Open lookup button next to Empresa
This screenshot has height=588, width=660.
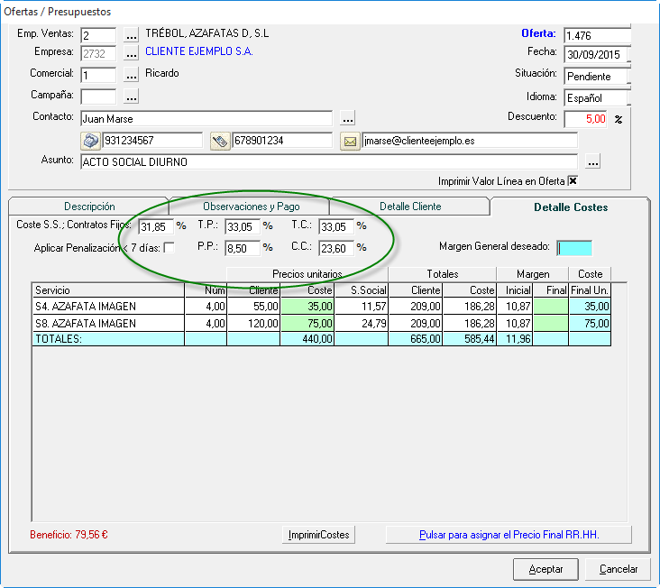point(132,53)
